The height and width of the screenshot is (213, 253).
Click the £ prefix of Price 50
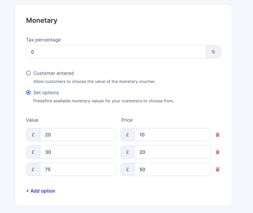tap(128, 169)
